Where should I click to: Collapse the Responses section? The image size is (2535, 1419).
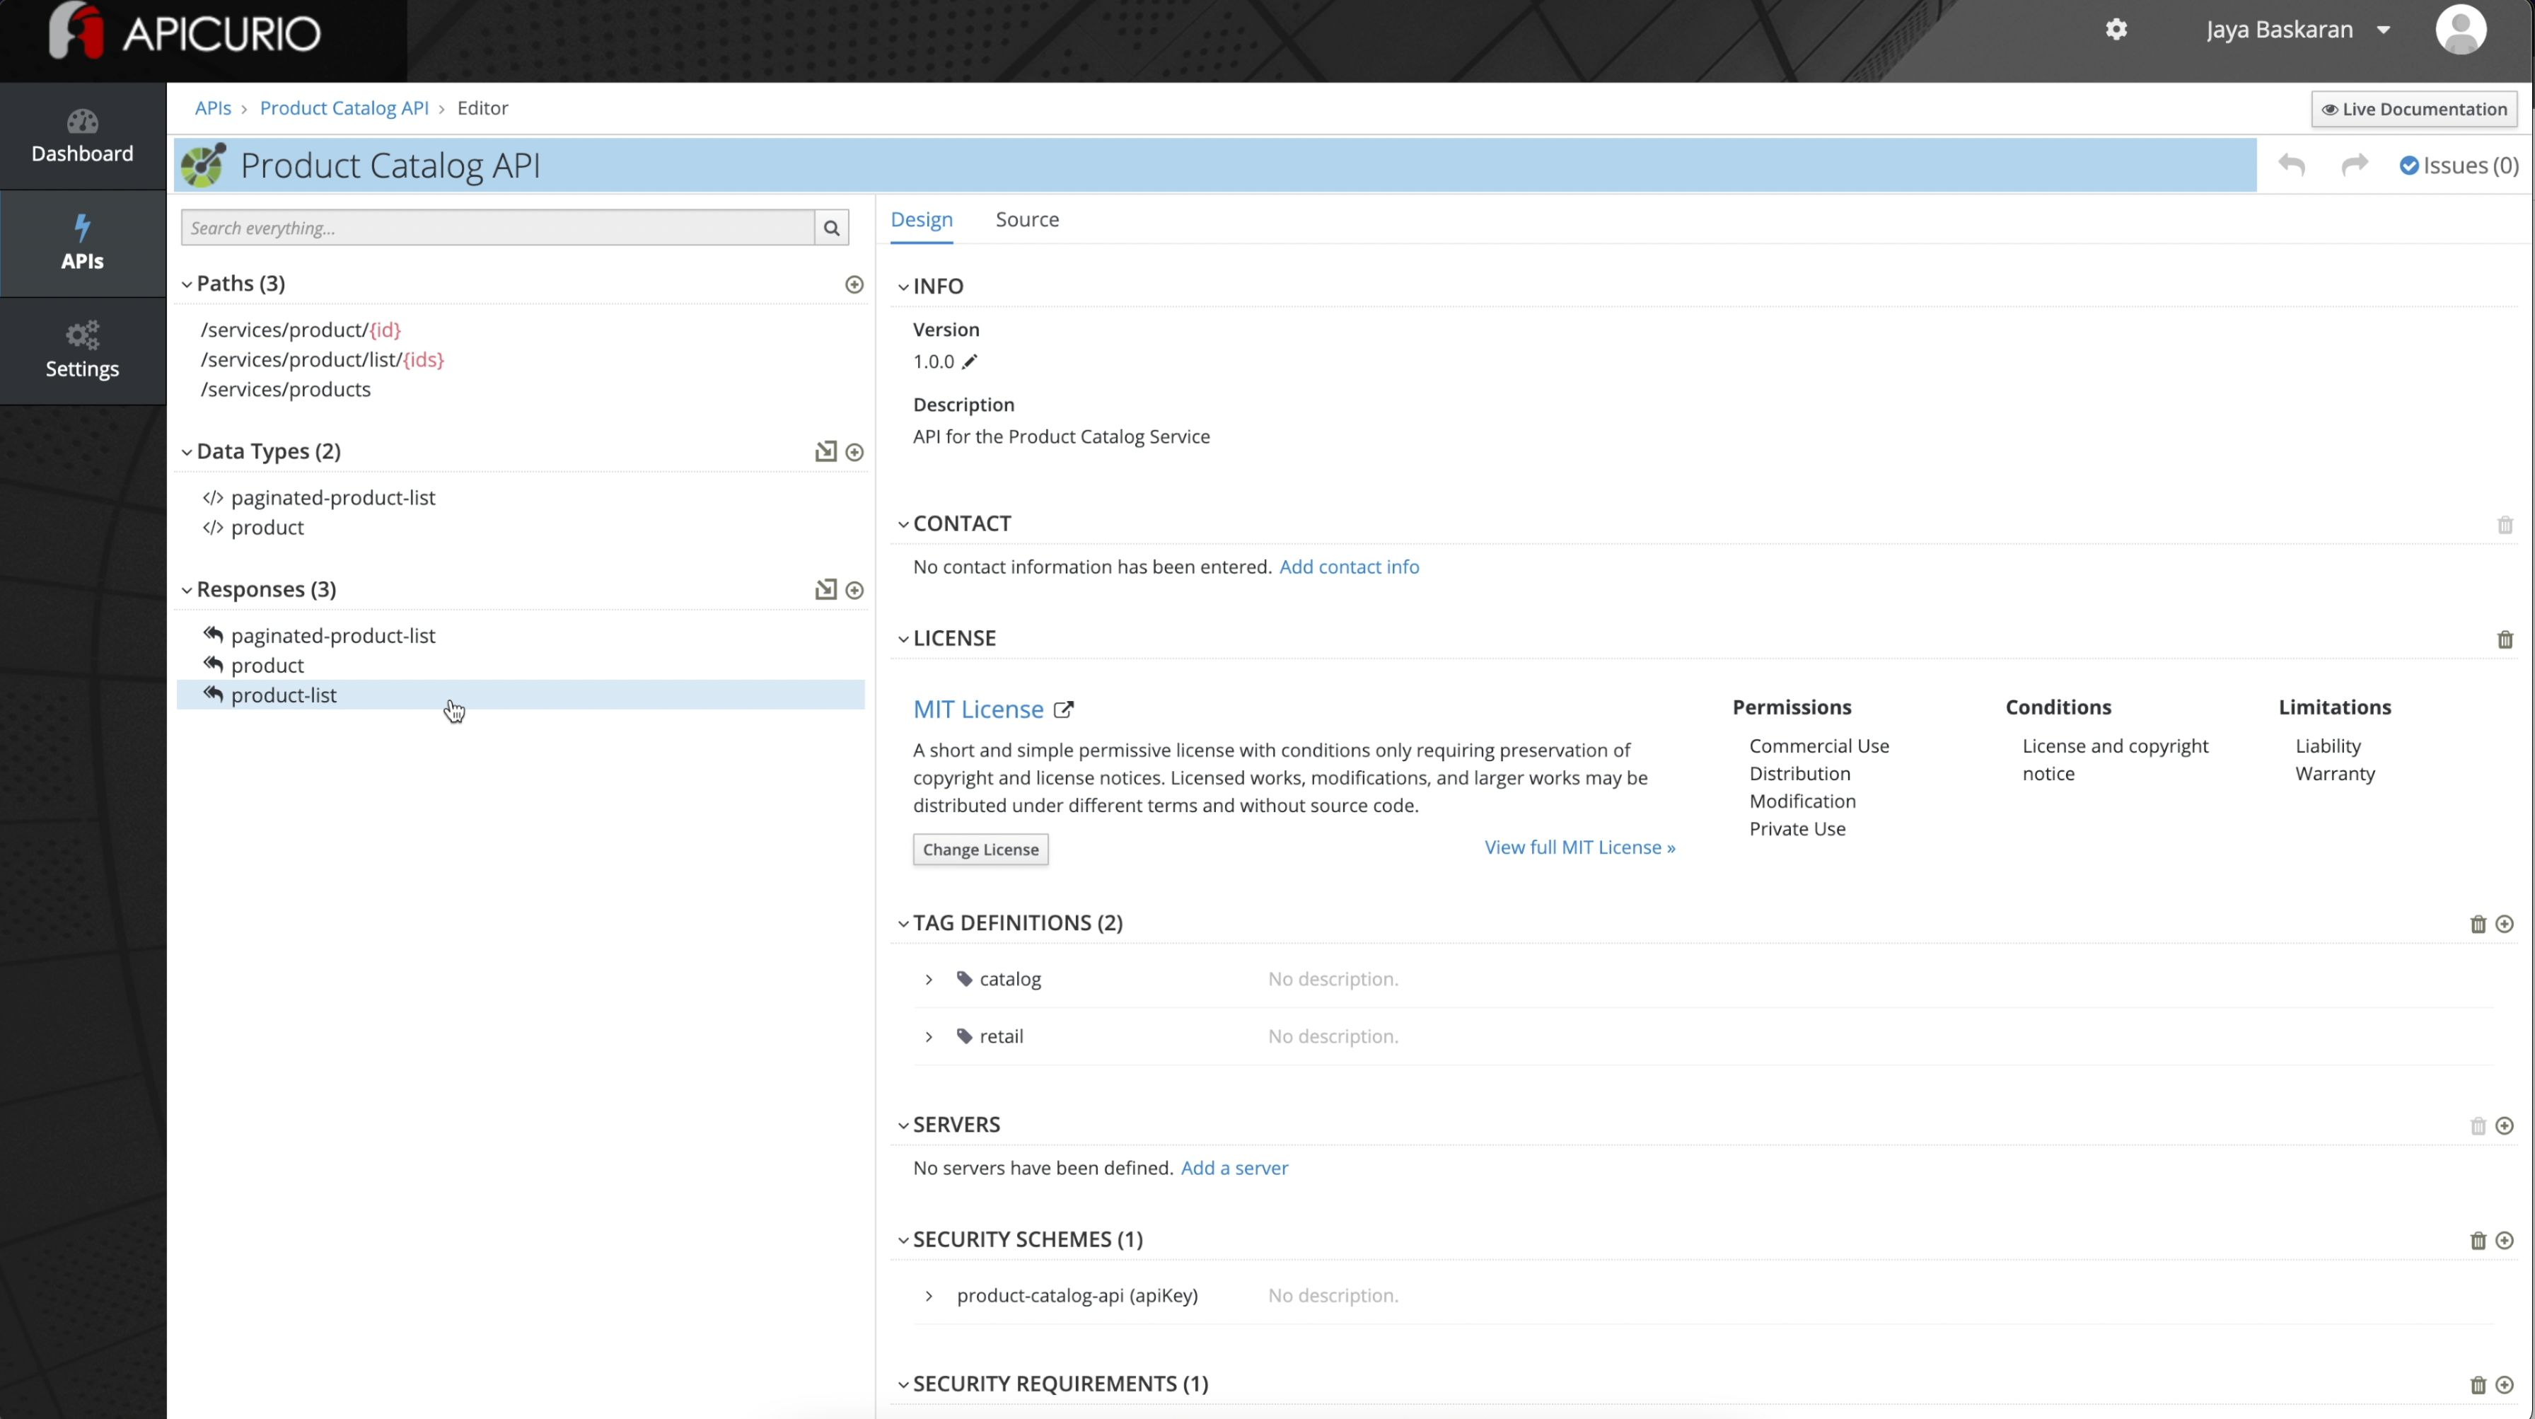(x=187, y=591)
